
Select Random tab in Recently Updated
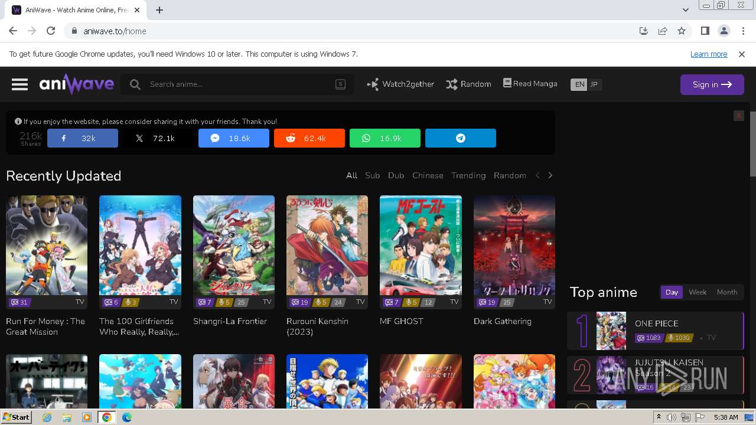point(510,175)
